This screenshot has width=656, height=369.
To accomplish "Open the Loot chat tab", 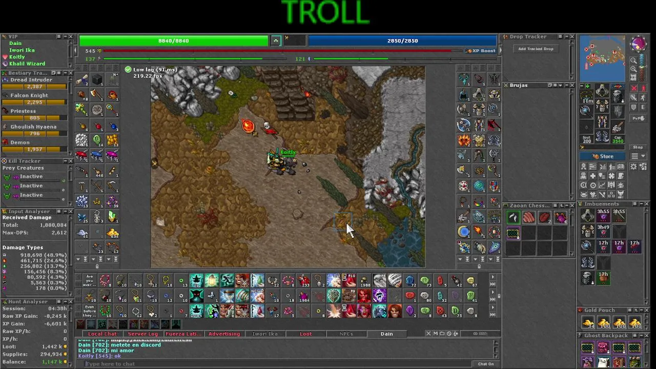I will (x=305, y=334).
